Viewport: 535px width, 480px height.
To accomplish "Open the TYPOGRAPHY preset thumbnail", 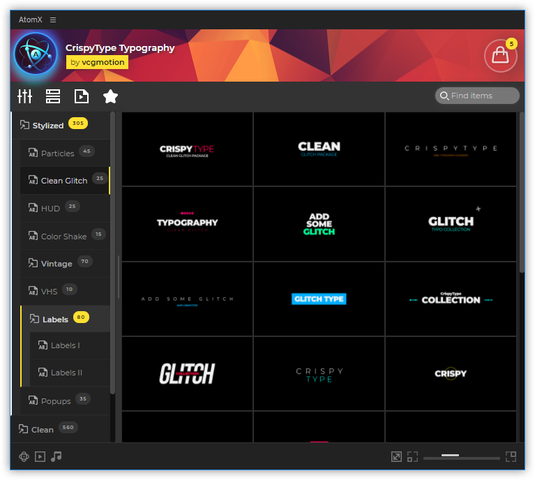I will tap(188, 224).
